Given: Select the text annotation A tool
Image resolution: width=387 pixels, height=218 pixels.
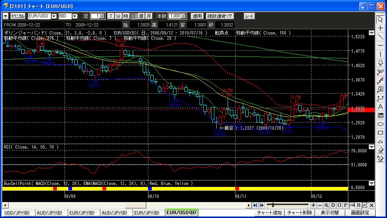Looking at the screenshot, I should tap(380, 107).
